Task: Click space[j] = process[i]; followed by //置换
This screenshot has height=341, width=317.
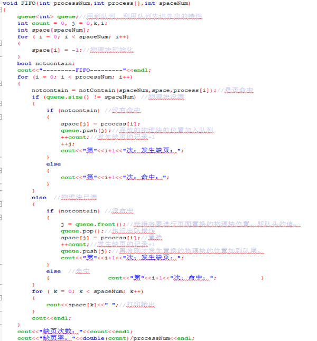Action: coord(100,238)
